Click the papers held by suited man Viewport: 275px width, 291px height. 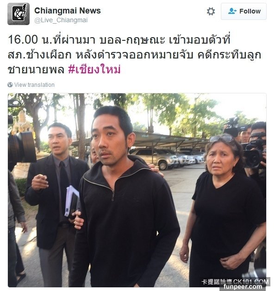click(x=72, y=201)
